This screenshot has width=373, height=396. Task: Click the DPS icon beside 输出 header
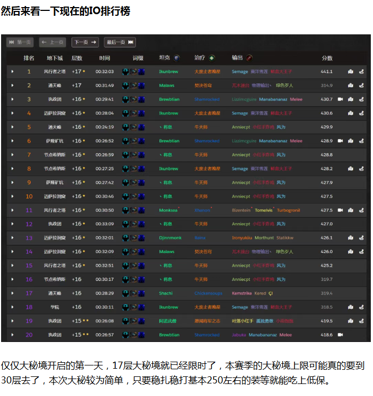tap(249, 58)
